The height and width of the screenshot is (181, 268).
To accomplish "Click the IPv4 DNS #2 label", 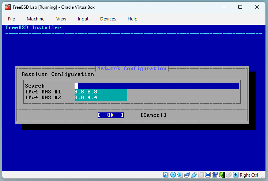I will (43, 97).
